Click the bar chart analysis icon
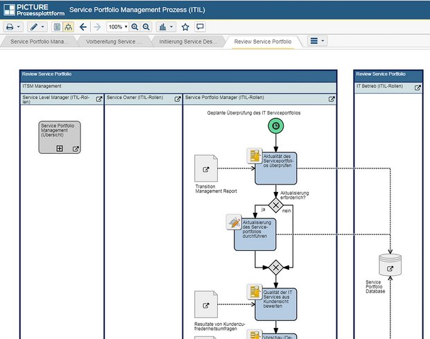The image size is (430, 339). click(x=163, y=27)
